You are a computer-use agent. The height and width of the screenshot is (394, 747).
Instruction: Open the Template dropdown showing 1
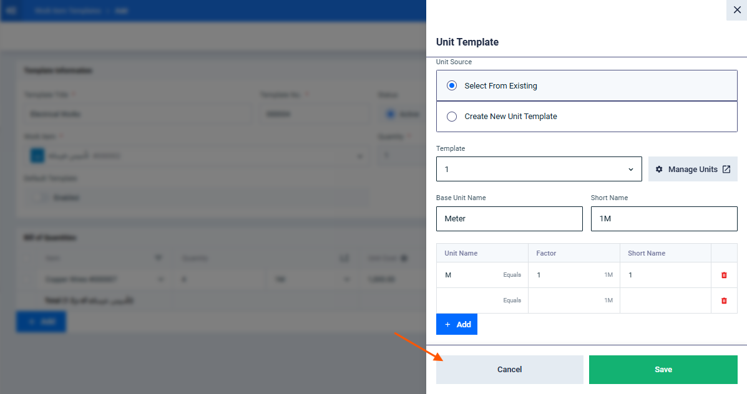[x=539, y=169]
